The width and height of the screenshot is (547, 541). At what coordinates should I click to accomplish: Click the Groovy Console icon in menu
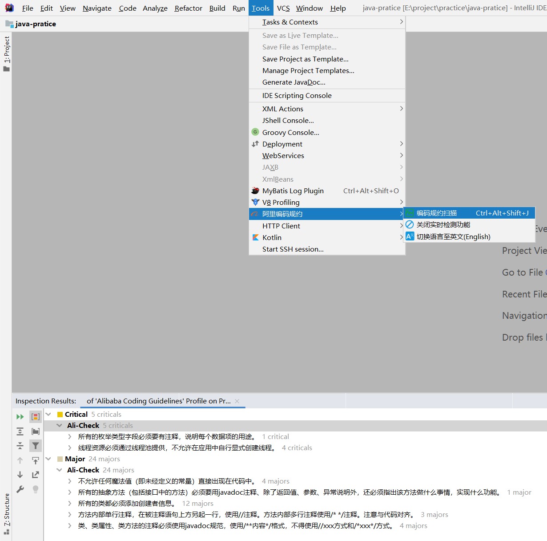click(255, 132)
